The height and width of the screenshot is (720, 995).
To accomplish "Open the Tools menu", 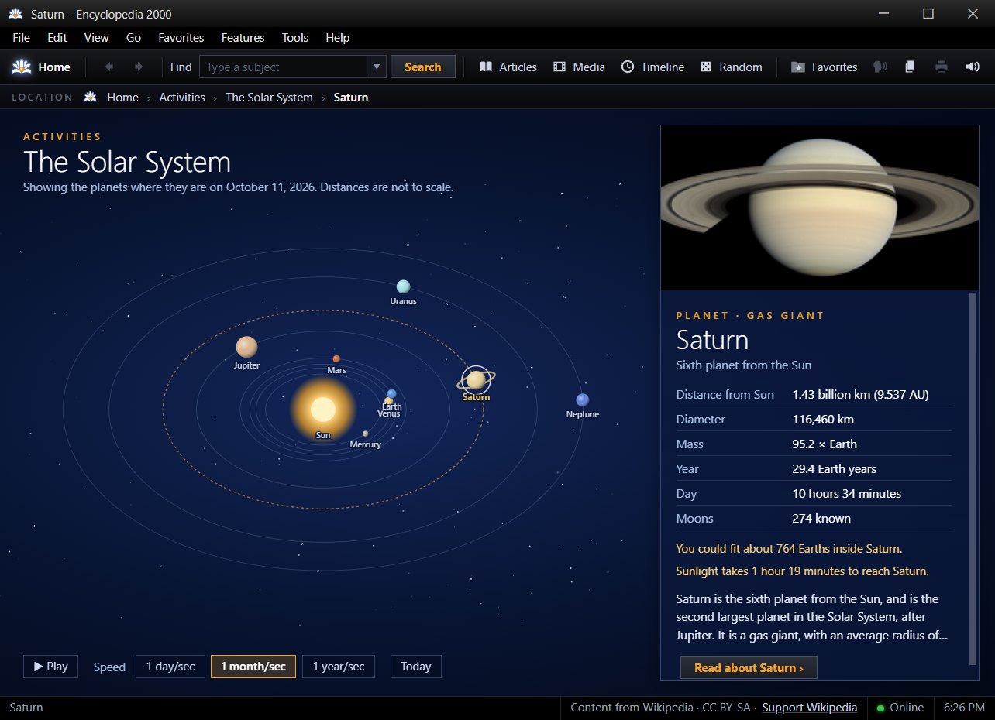I will tap(295, 37).
